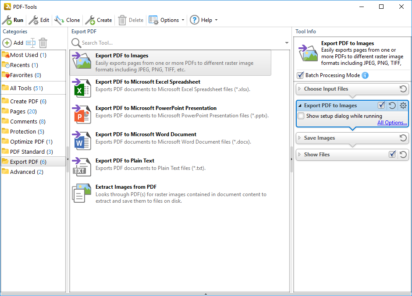Click the Search Tool input field
The image size is (412, 296).
(x=180, y=43)
